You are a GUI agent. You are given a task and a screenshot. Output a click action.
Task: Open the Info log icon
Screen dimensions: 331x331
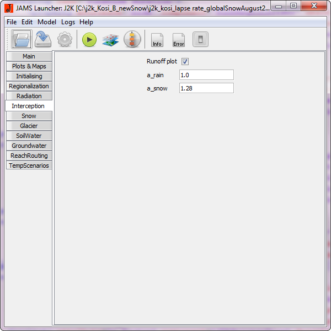point(157,40)
